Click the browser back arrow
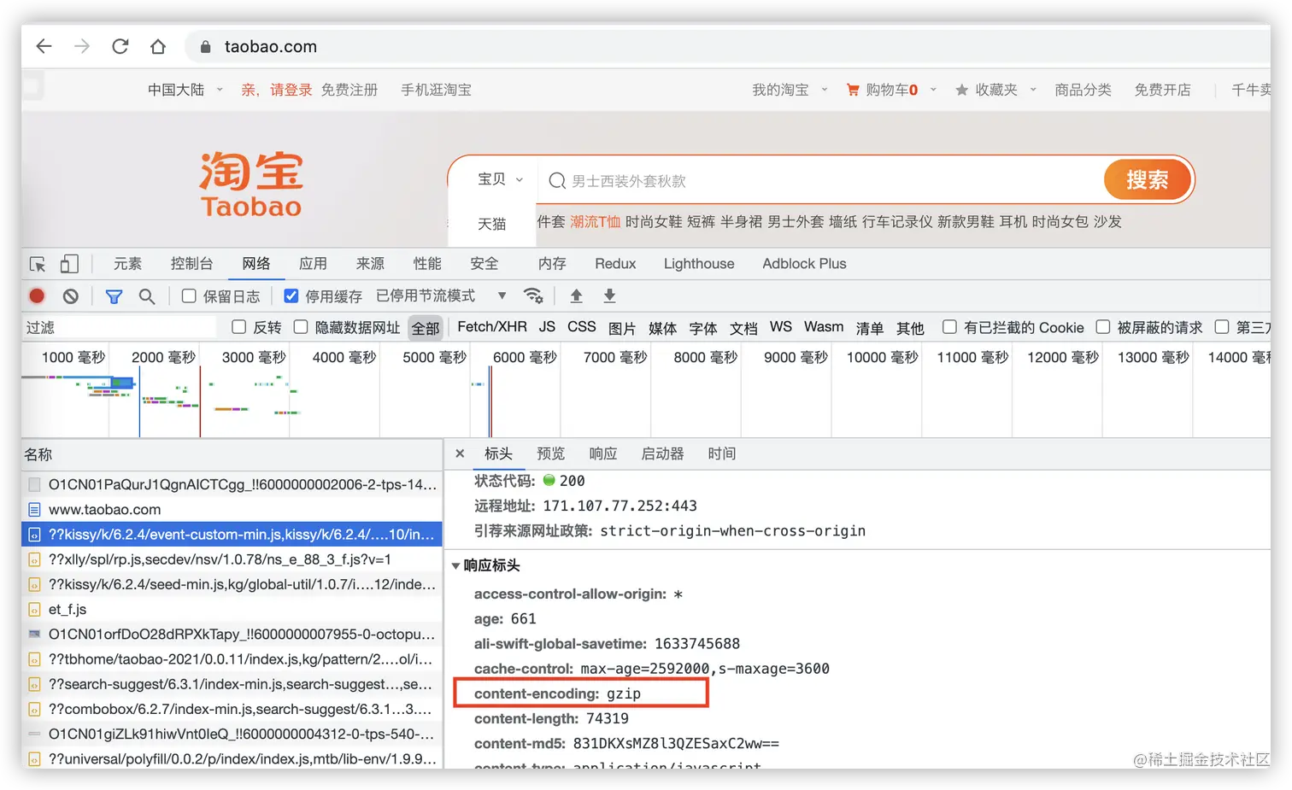The width and height of the screenshot is (1292, 790). (x=44, y=46)
